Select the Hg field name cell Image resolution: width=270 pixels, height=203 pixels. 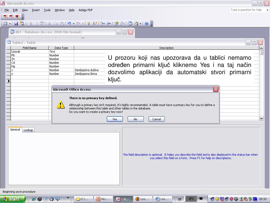point(30,66)
